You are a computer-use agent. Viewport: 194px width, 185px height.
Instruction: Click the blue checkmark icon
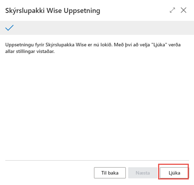(10, 28)
